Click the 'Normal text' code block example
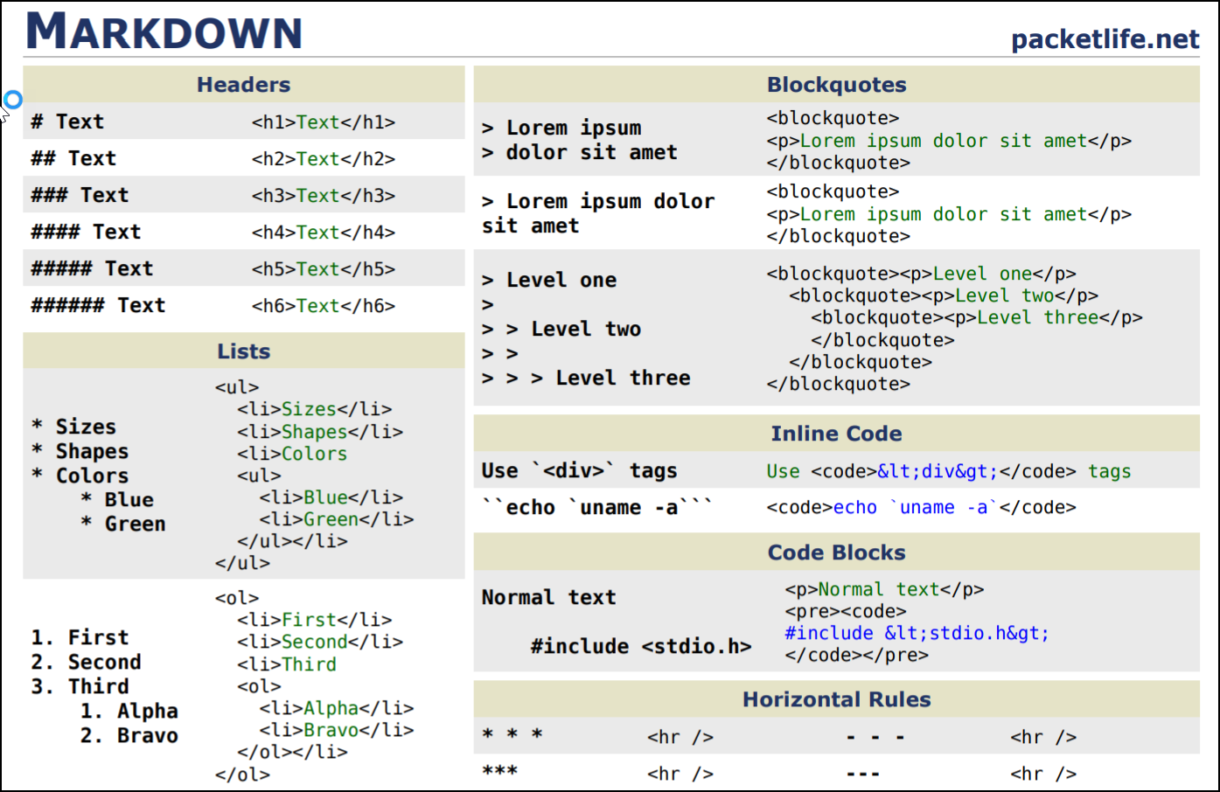Viewport: 1220px width, 792px height. (548, 597)
